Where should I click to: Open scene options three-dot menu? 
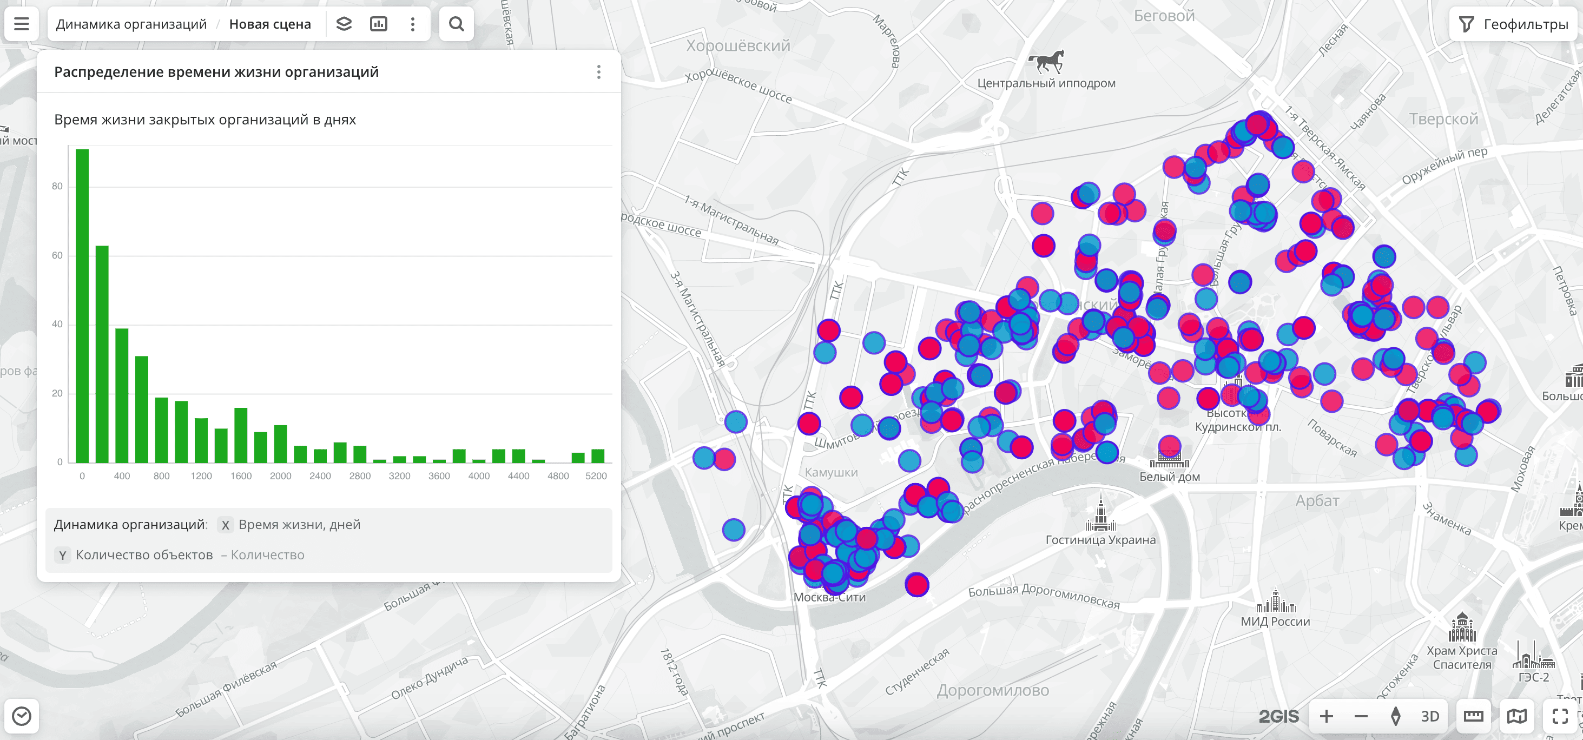413,24
